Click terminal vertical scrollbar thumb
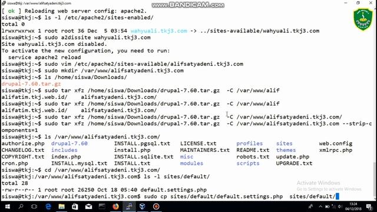The height and width of the screenshot is (212, 377). (375, 180)
